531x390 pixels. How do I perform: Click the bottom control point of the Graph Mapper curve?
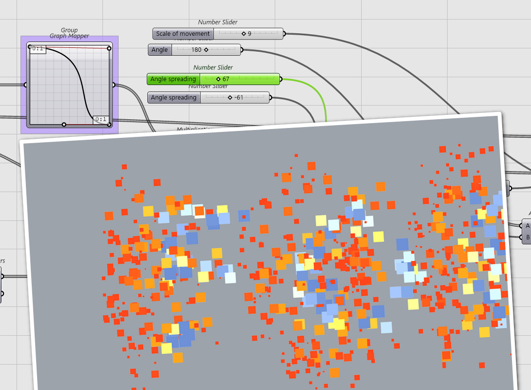pos(64,124)
